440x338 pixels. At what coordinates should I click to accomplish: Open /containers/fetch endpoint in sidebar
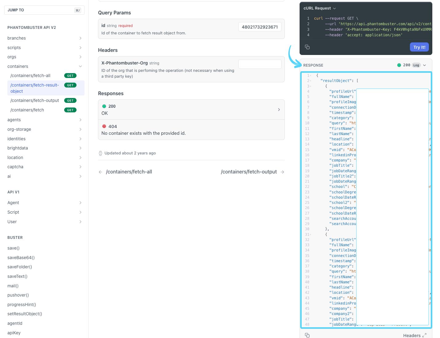(x=46, y=110)
